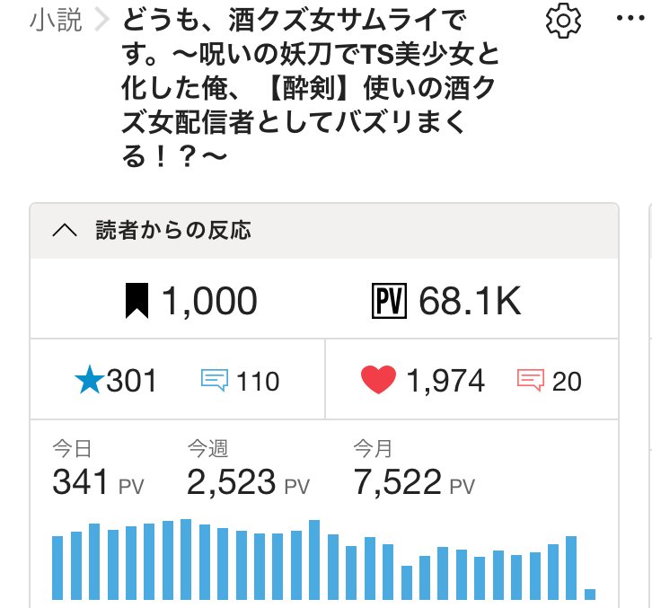The image size is (652, 608).
Task: Click the blue star rating icon
Action: (87, 381)
